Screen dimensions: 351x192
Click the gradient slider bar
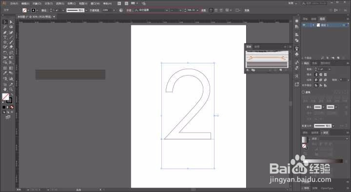[x=324, y=161]
